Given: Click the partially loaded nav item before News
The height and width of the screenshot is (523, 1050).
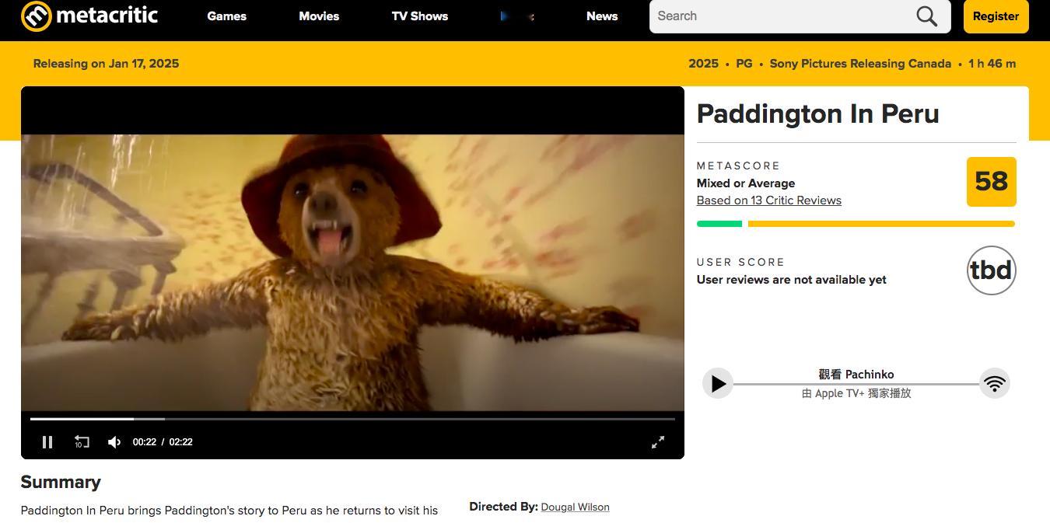Looking at the screenshot, I should [x=517, y=16].
